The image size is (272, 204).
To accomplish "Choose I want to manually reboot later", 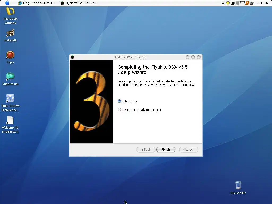I will point(139,110).
